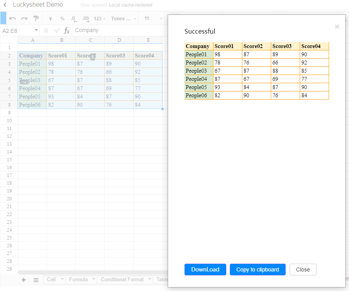This screenshot has height=291, width=349.
Task: Open the sheet list hamburger icon
Action: pyautogui.click(x=36, y=280)
